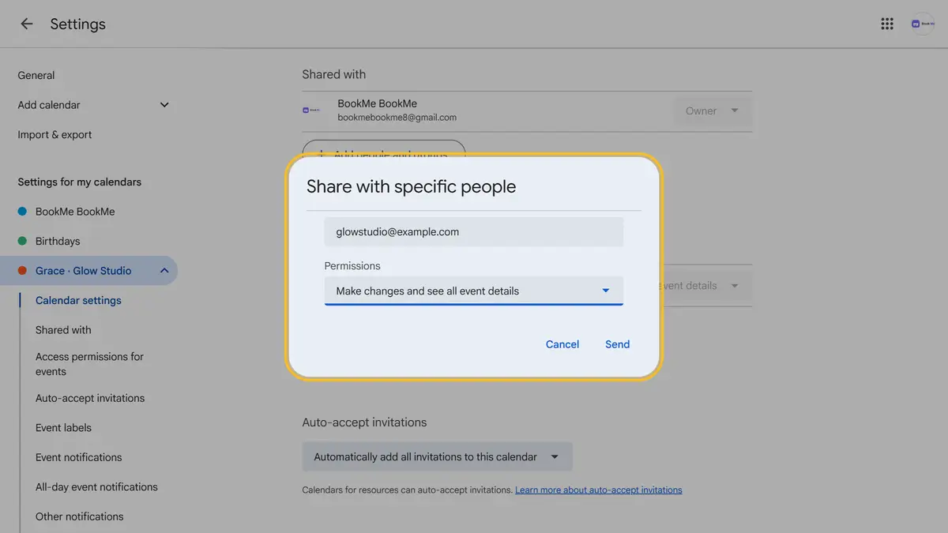The width and height of the screenshot is (948, 533).
Task: Go to Calendar settings section
Action: 78,301
